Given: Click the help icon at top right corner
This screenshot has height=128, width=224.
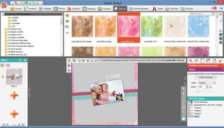Looking at the screenshot, I should (222, 8).
